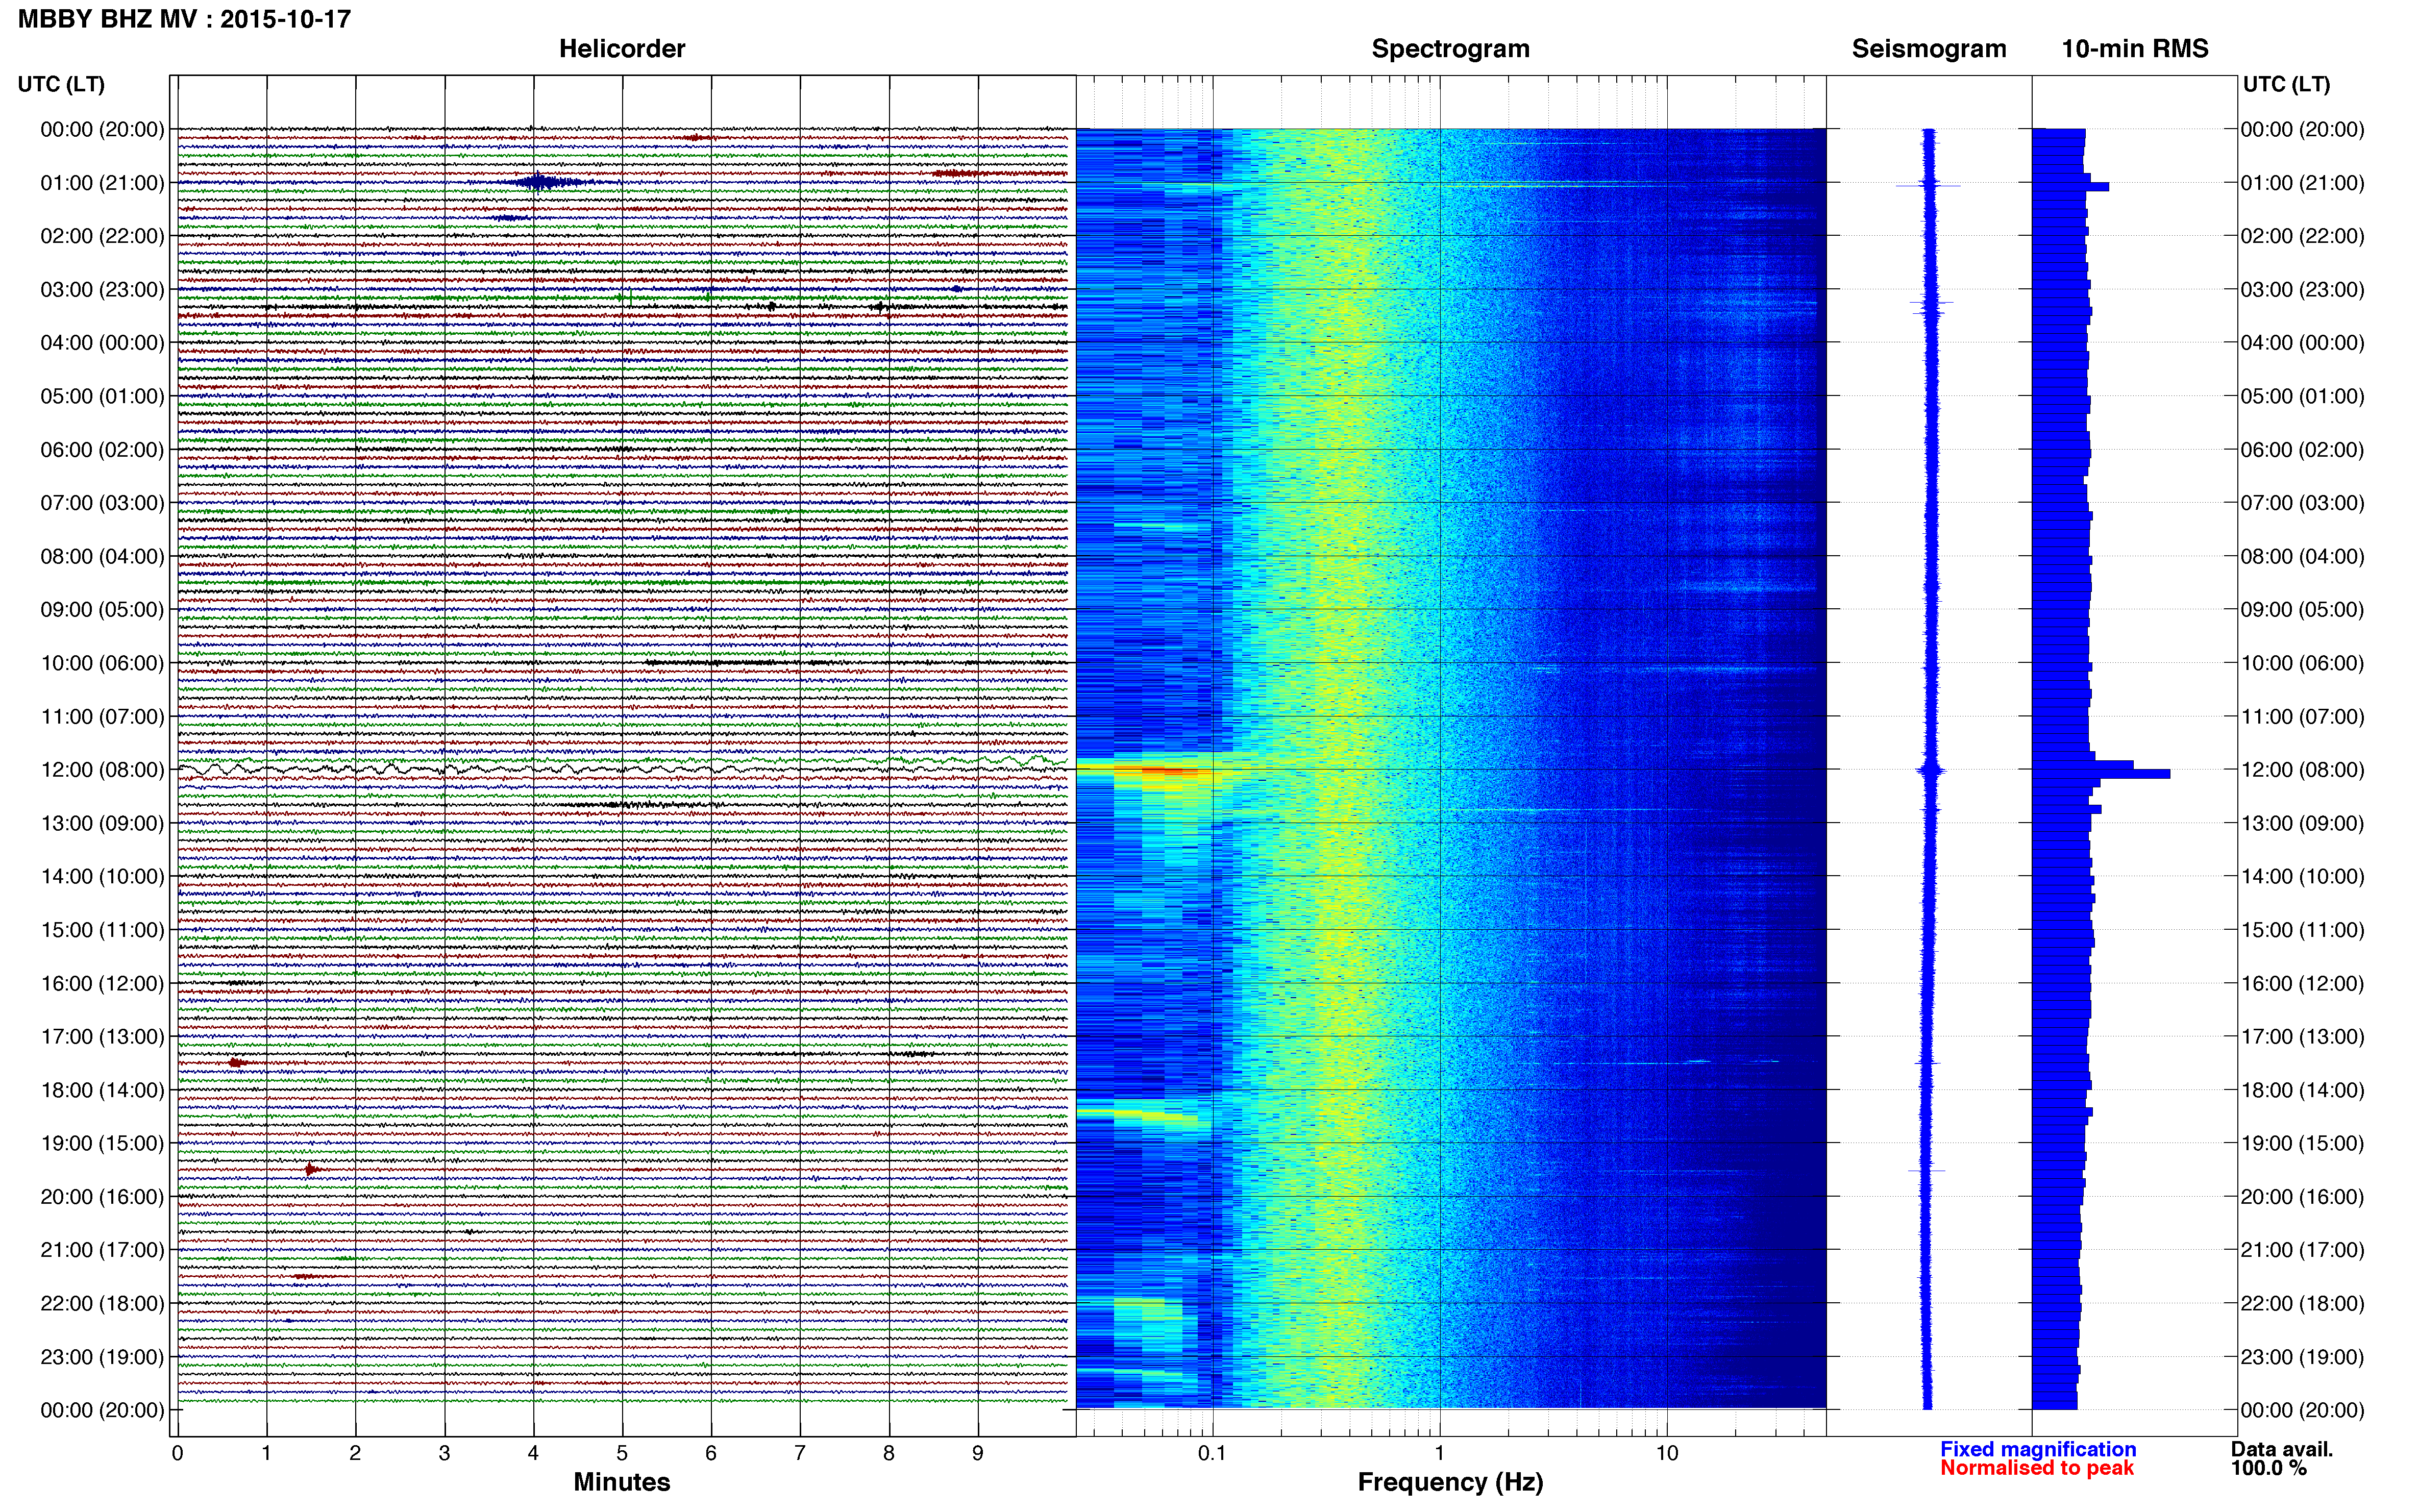Click '04:00 (00:00)' on the Helicorder time axis
Screen dimensions: 2419x1512
coord(102,343)
